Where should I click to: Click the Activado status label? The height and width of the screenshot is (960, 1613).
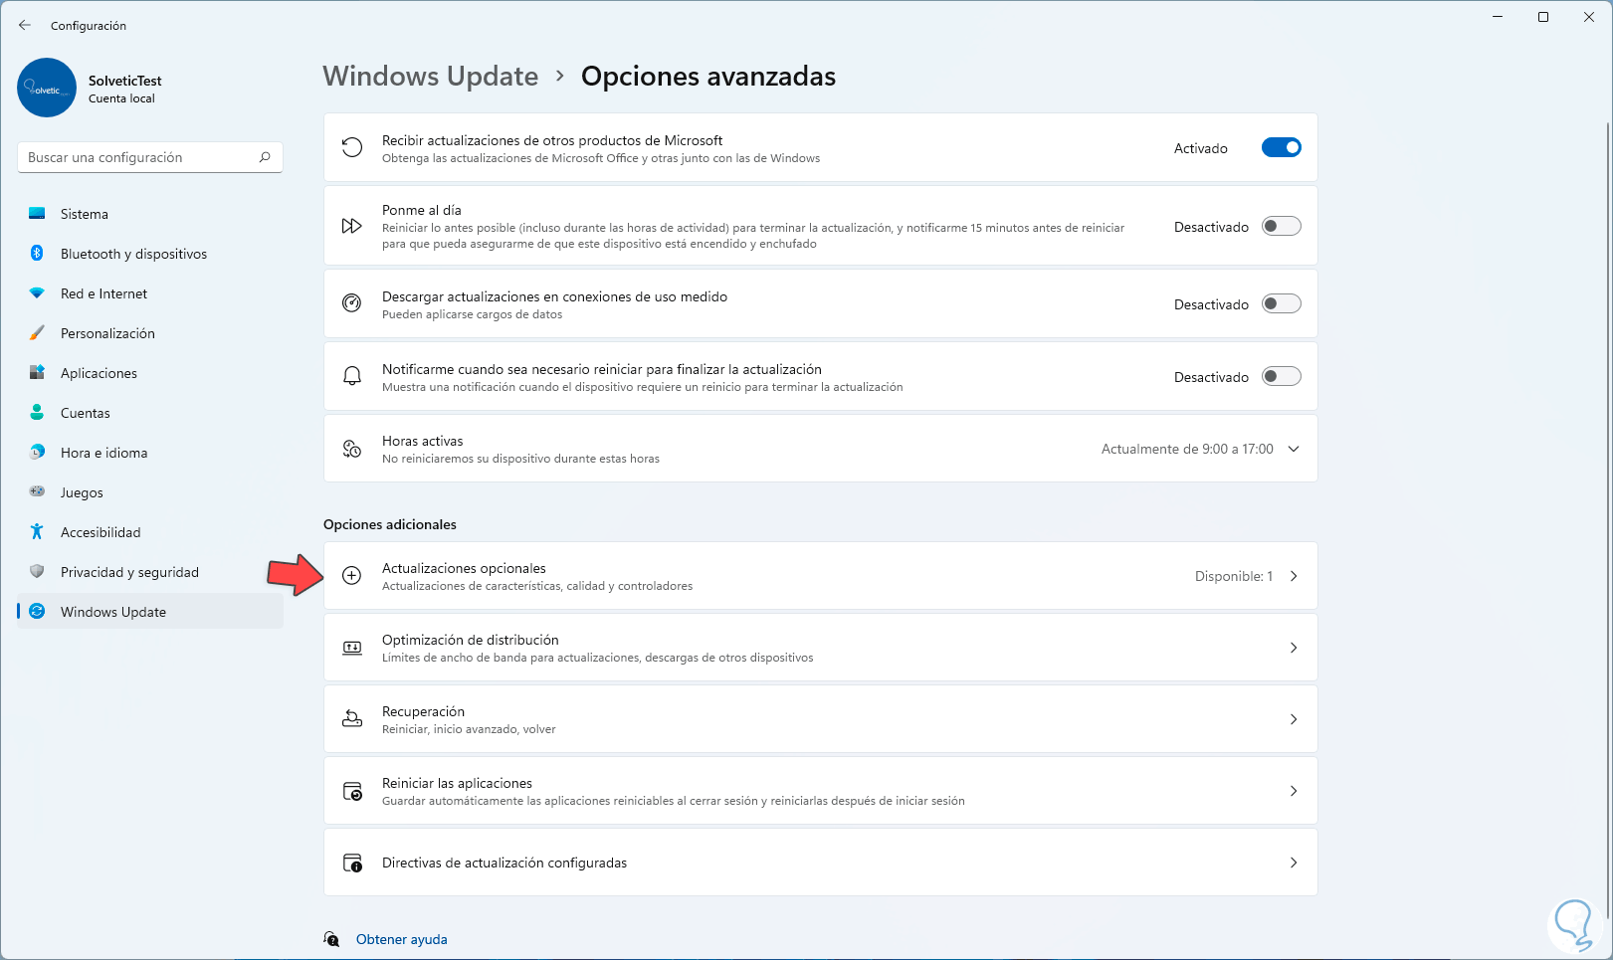(1201, 148)
